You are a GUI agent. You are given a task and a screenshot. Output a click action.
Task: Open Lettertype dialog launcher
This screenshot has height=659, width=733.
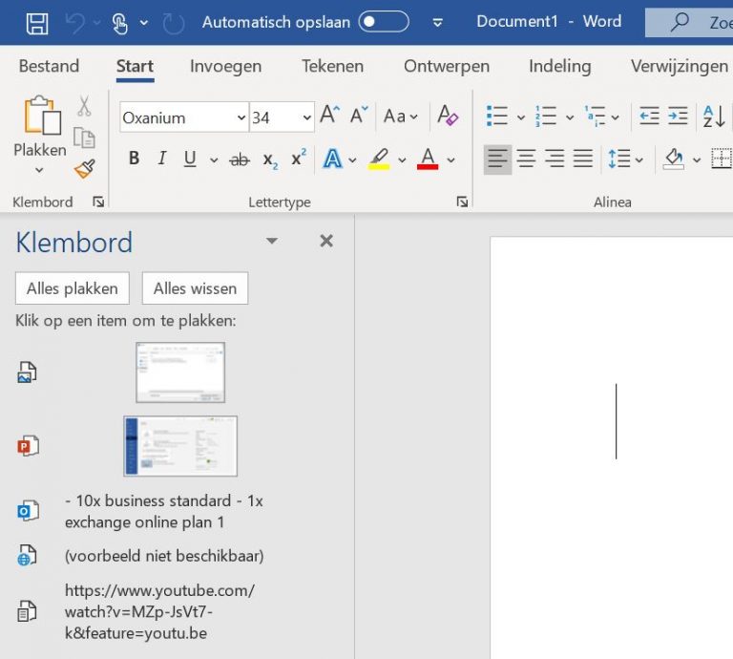pos(462,202)
